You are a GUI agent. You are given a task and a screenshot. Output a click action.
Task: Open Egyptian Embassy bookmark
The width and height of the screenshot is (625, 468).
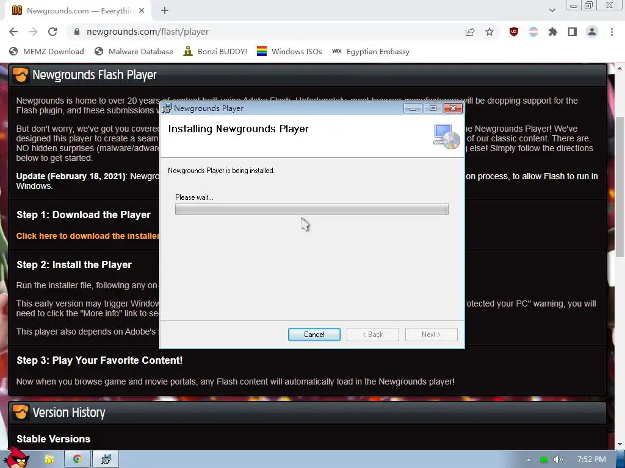(x=370, y=52)
